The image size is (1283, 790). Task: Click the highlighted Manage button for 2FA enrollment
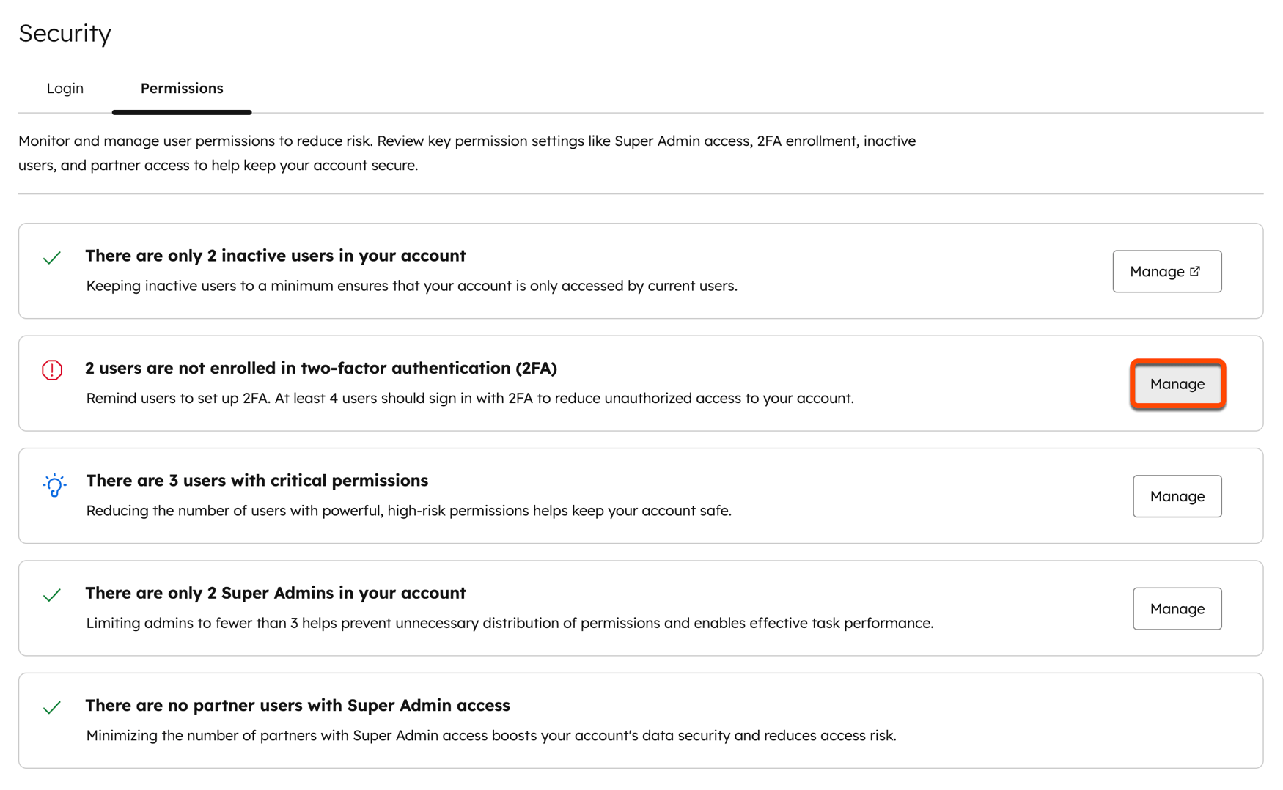click(x=1177, y=384)
